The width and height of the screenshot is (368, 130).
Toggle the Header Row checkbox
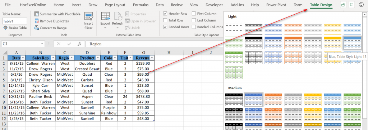click(x=165, y=14)
